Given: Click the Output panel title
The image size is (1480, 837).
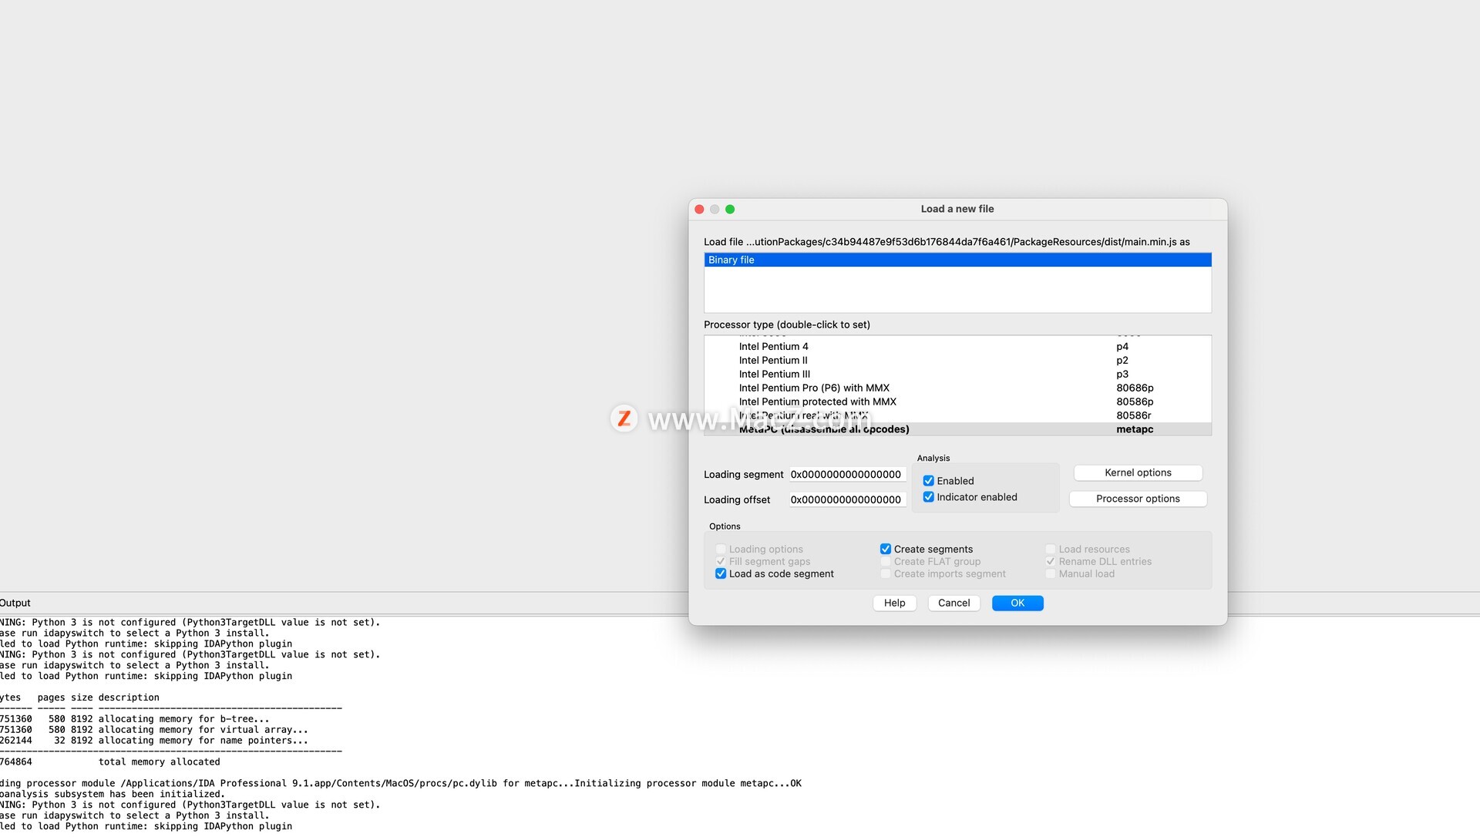Looking at the screenshot, I should pos(15,603).
